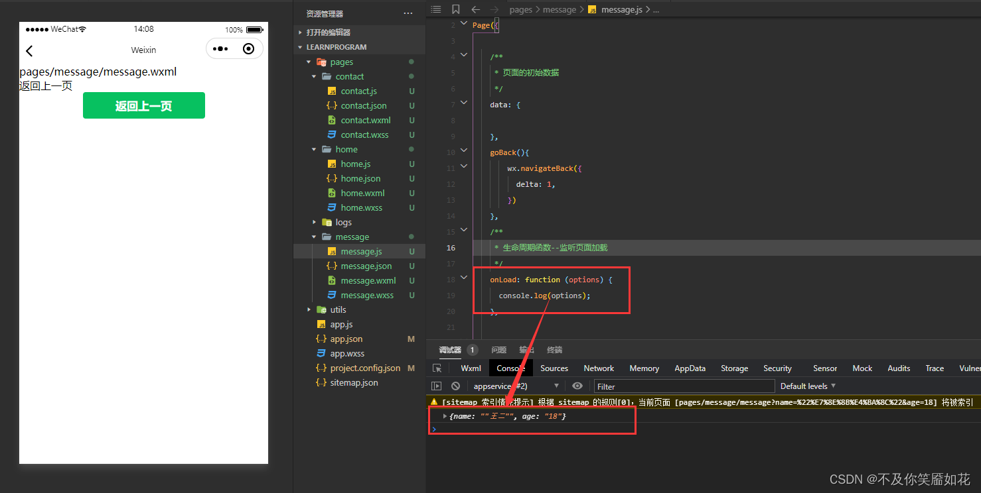Switch to the Storage devtools tab
Viewport: 981px width, 493px height.
(734, 368)
